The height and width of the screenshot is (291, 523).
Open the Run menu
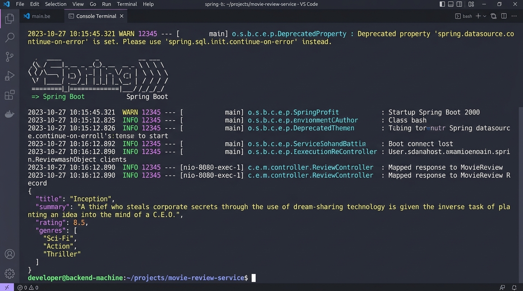pyautogui.click(x=106, y=4)
